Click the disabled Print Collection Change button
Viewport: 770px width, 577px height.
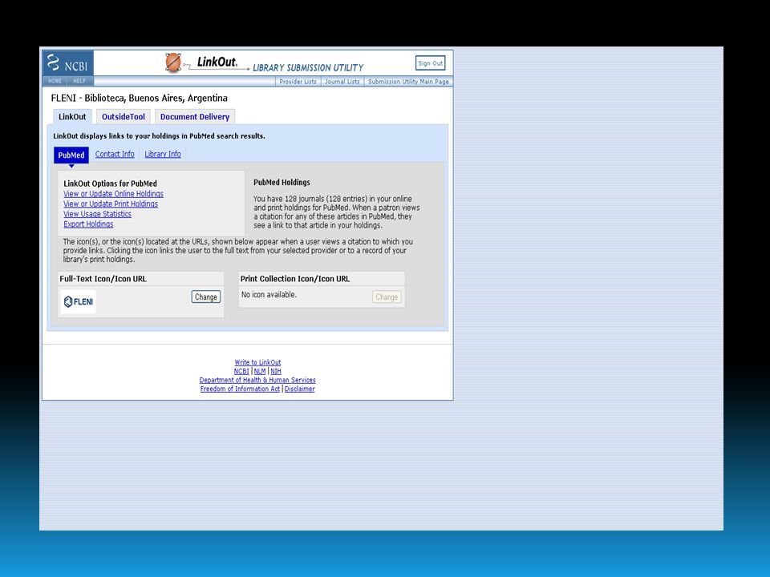387,297
